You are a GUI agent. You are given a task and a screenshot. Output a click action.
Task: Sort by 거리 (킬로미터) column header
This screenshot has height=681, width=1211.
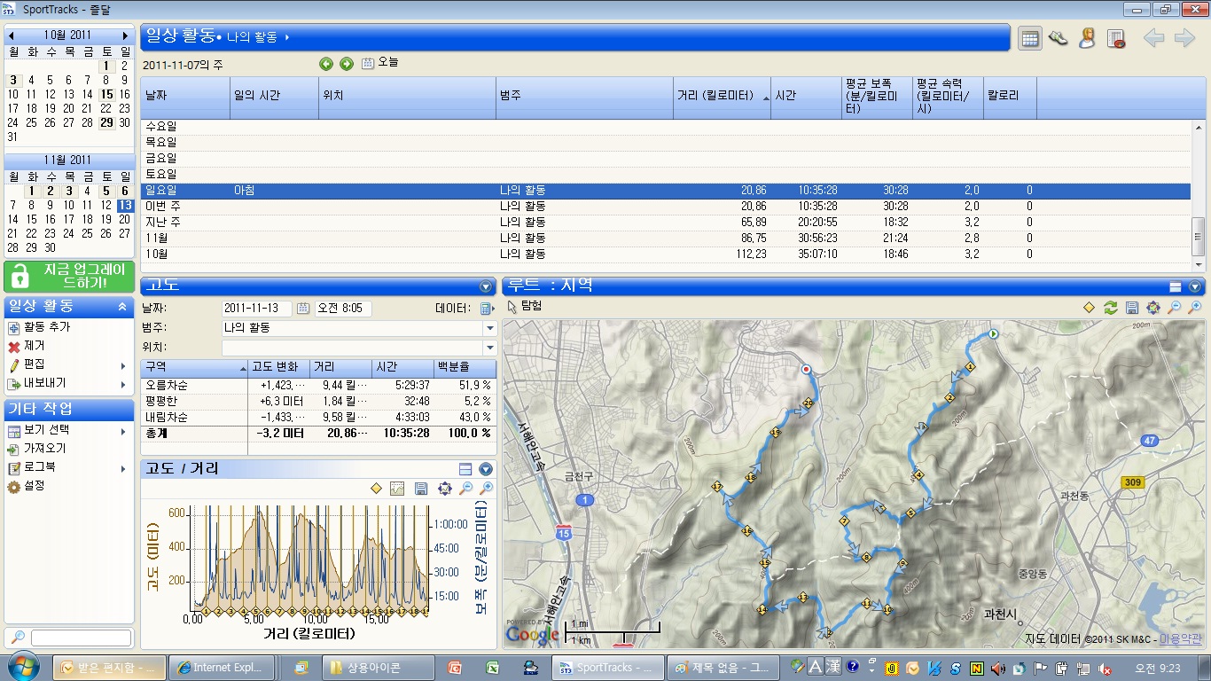(722, 98)
